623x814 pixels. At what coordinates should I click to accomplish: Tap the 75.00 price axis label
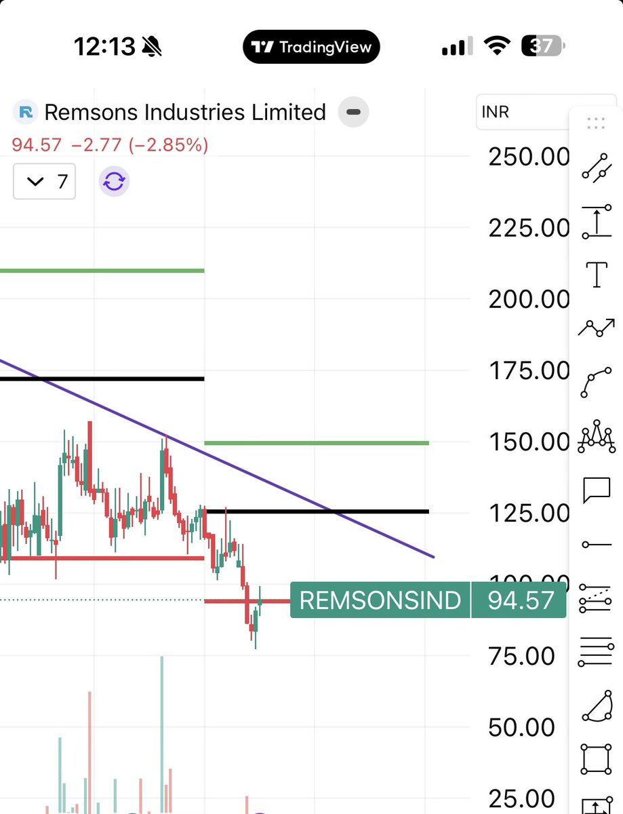tap(521, 656)
